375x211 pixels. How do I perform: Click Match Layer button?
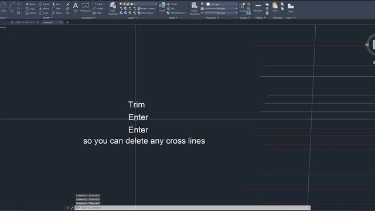[x=146, y=13]
